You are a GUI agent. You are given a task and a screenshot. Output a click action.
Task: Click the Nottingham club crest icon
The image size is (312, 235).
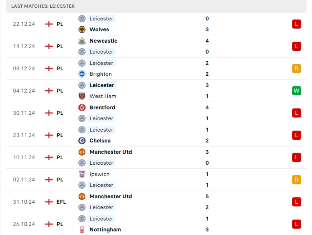[x=82, y=230]
